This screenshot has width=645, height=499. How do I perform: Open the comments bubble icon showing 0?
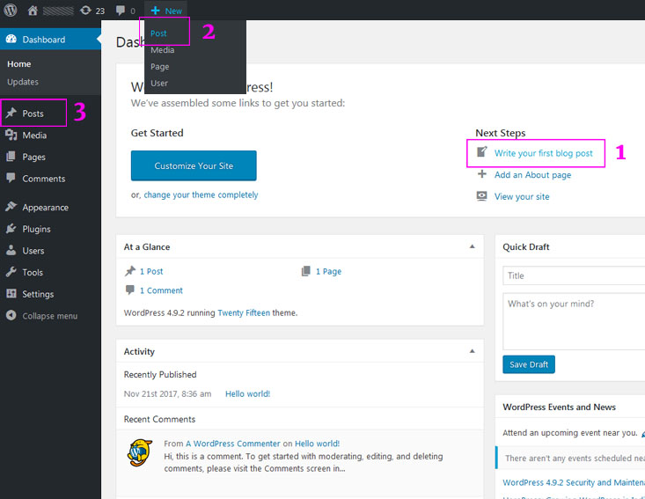pyautogui.click(x=121, y=11)
